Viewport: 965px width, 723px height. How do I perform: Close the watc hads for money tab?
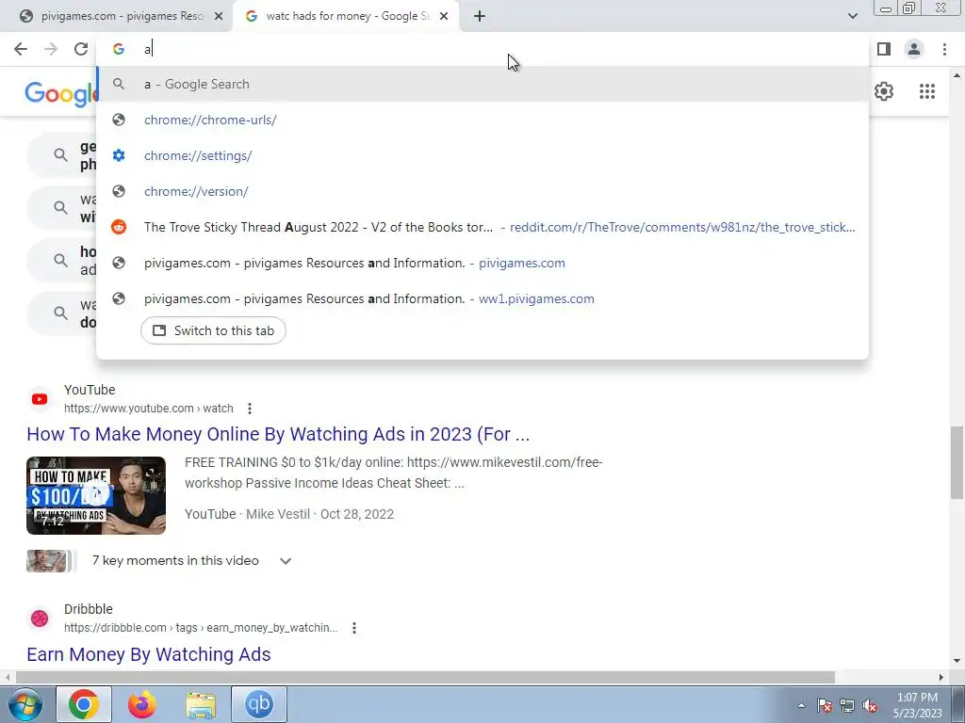click(444, 16)
